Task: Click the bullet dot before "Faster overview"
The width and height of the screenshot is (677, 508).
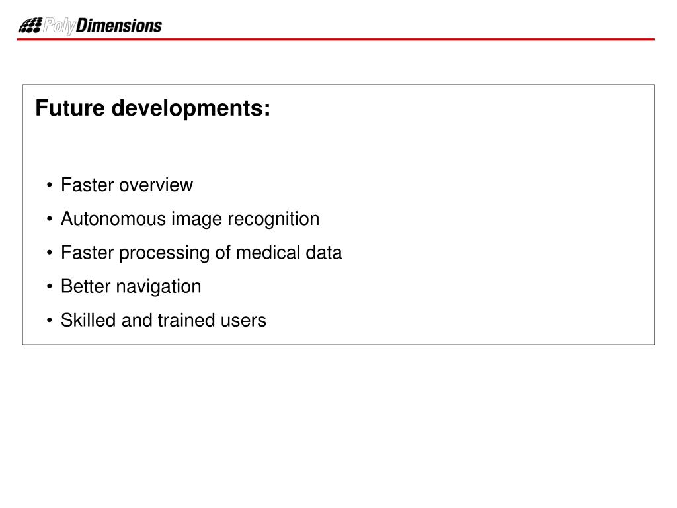Action: coord(49,185)
